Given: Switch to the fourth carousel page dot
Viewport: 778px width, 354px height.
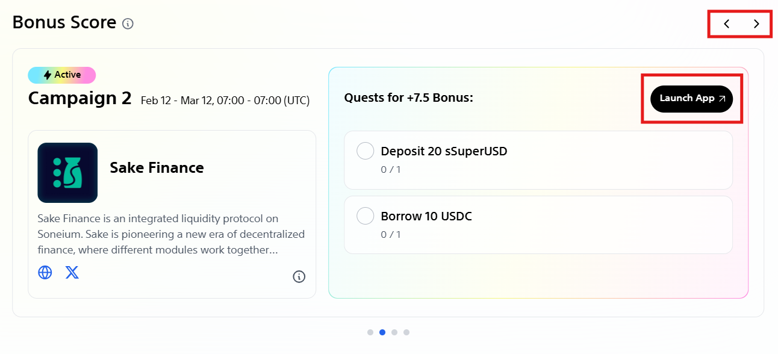Looking at the screenshot, I should click(x=406, y=332).
